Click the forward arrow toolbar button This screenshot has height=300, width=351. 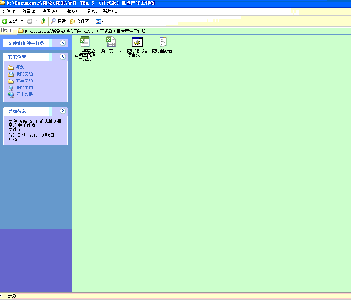tap(30, 21)
